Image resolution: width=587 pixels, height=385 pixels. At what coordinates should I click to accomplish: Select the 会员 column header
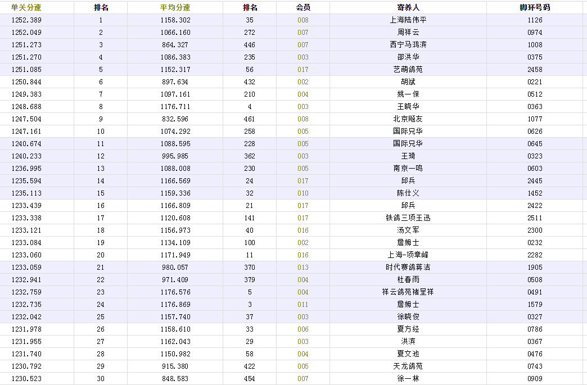[303, 8]
